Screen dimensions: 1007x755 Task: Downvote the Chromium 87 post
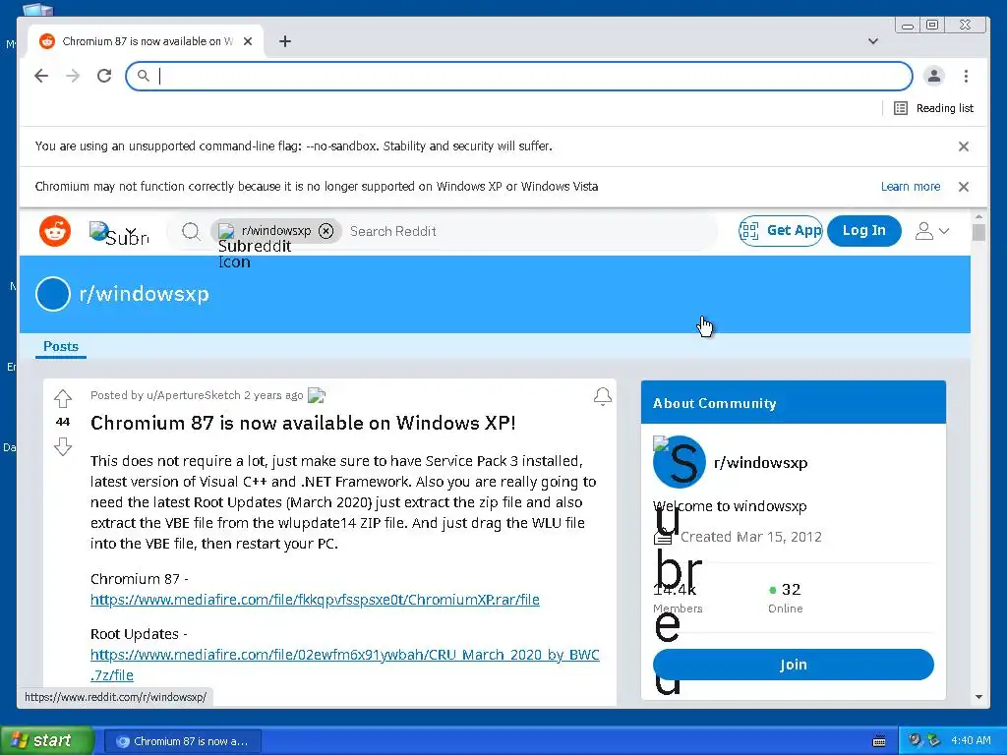pyautogui.click(x=62, y=446)
